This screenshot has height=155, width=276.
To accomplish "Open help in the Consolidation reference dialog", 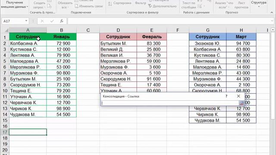I will click(x=226, y=96).
